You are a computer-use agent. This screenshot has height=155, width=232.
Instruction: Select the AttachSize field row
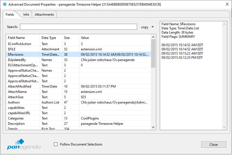(78, 97)
